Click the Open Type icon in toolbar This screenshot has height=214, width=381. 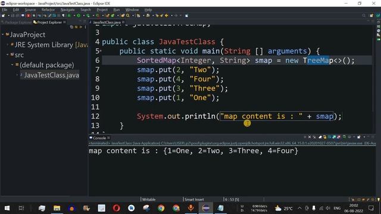pos(123,15)
